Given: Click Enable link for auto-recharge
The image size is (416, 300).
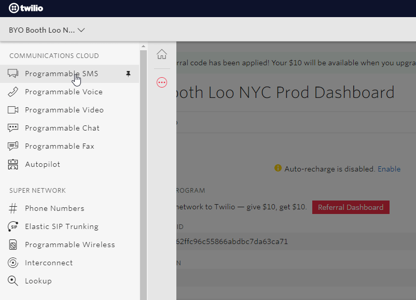Looking at the screenshot, I should (x=389, y=169).
